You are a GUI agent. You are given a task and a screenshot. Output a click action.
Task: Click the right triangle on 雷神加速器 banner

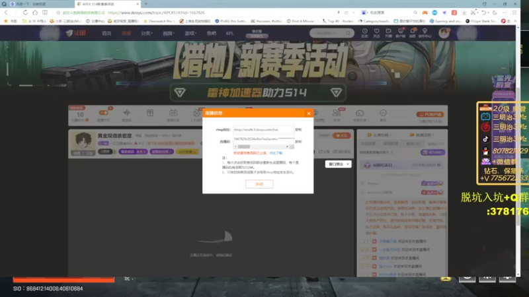click(x=336, y=92)
